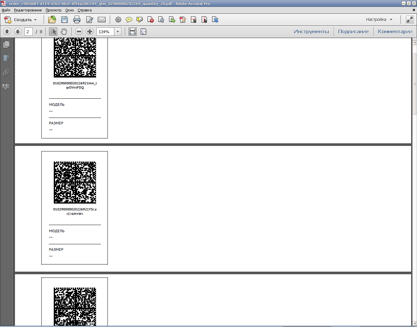Click the Crop page icon

[215, 20]
